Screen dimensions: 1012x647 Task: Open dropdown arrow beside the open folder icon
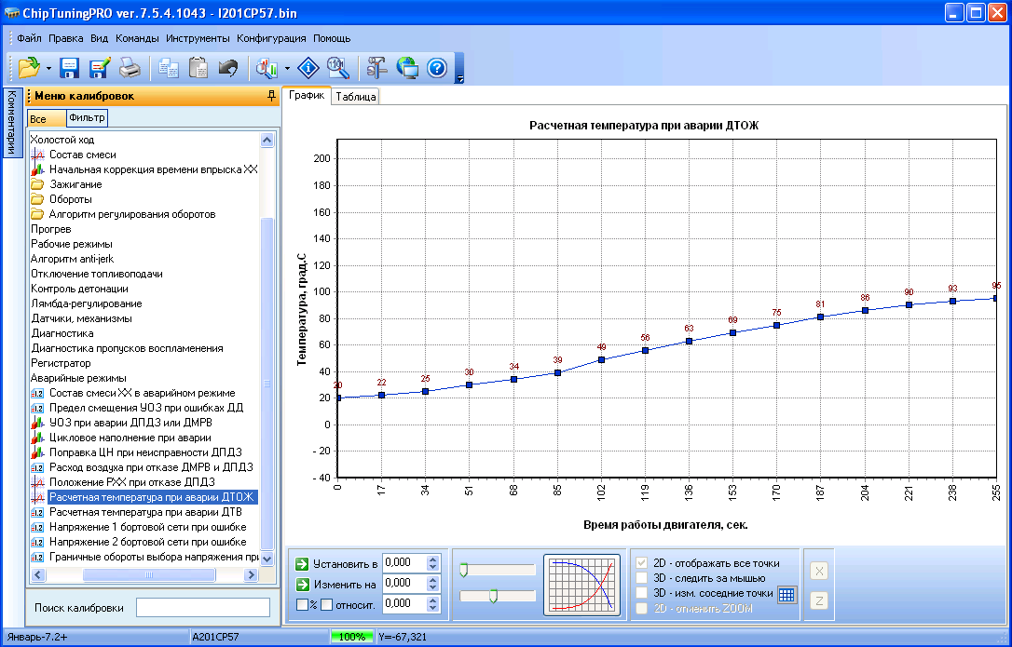pos(48,69)
